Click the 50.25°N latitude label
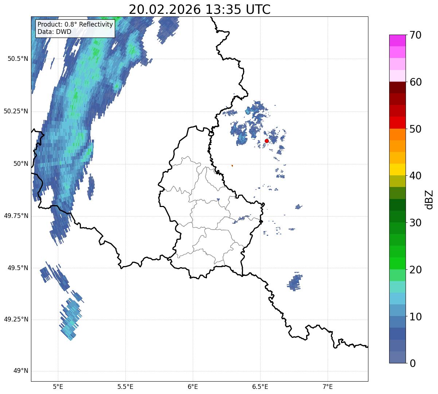The width and height of the screenshot is (438, 394). click(16, 111)
